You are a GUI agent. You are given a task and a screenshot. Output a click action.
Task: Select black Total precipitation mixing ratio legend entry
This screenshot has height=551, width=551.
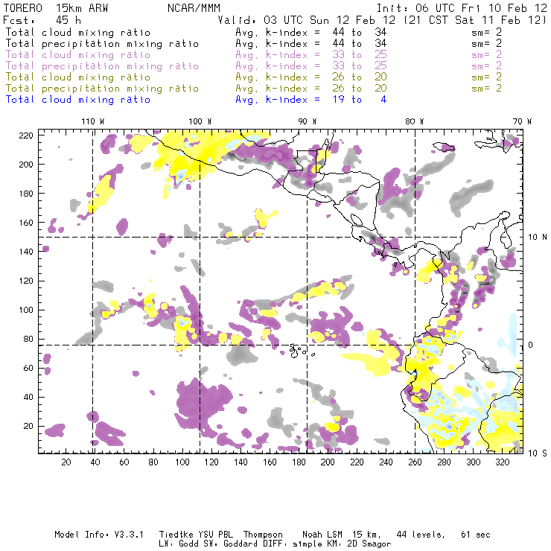[x=102, y=44]
